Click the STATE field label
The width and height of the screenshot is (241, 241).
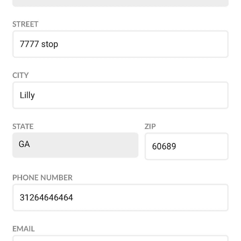click(23, 126)
